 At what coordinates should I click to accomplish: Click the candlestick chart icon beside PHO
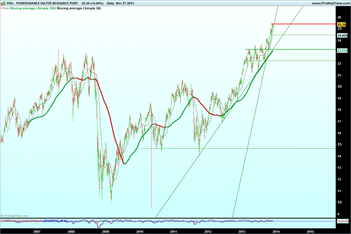coord(3,3)
